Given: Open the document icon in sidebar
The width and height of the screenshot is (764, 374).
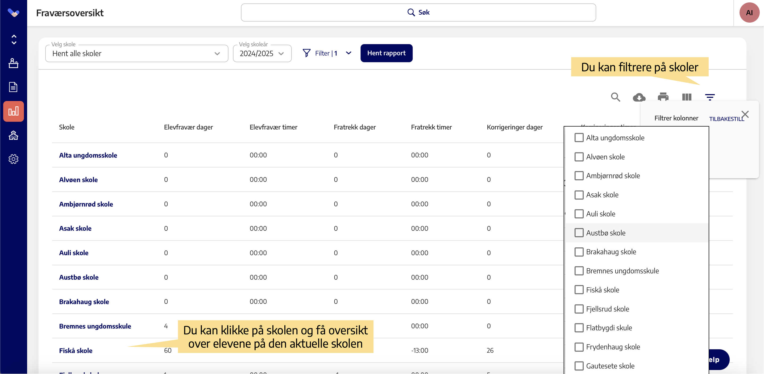Looking at the screenshot, I should point(13,87).
